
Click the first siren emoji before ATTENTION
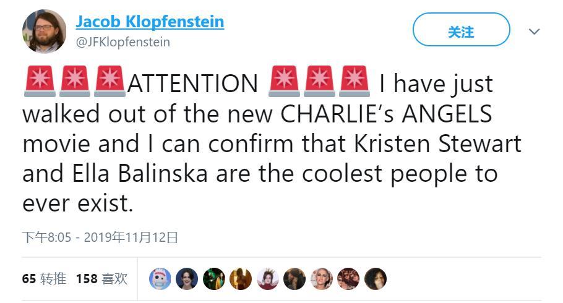(40, 82)
